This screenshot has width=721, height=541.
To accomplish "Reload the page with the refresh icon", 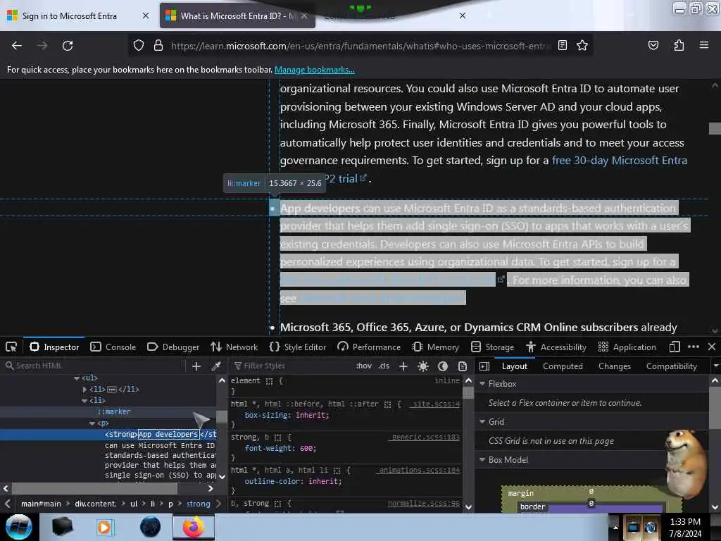I will click(68, 46).
